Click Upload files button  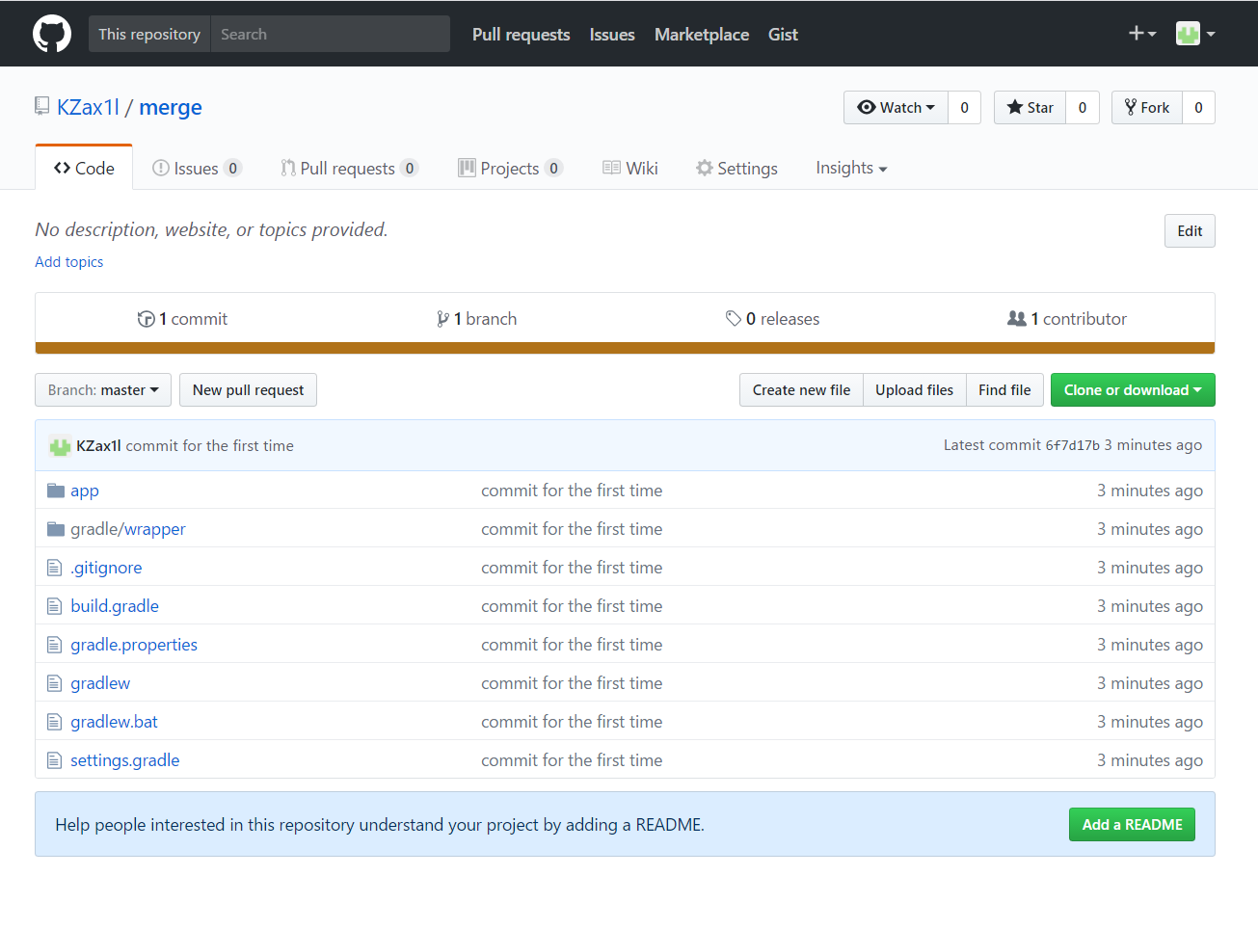click(914, 389)
